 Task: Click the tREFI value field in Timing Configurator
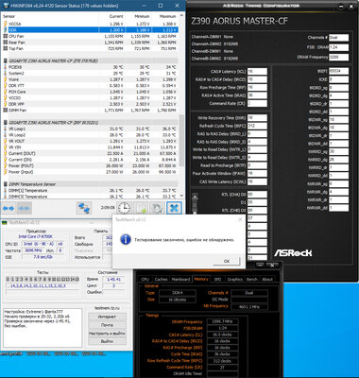[338, 71]
